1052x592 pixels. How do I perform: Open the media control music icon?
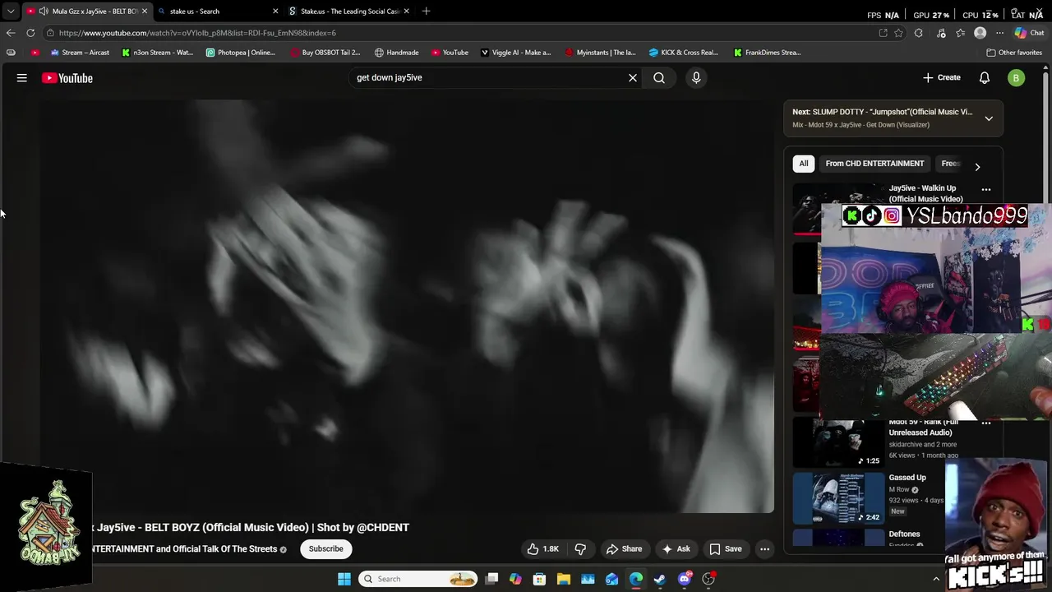941,33
